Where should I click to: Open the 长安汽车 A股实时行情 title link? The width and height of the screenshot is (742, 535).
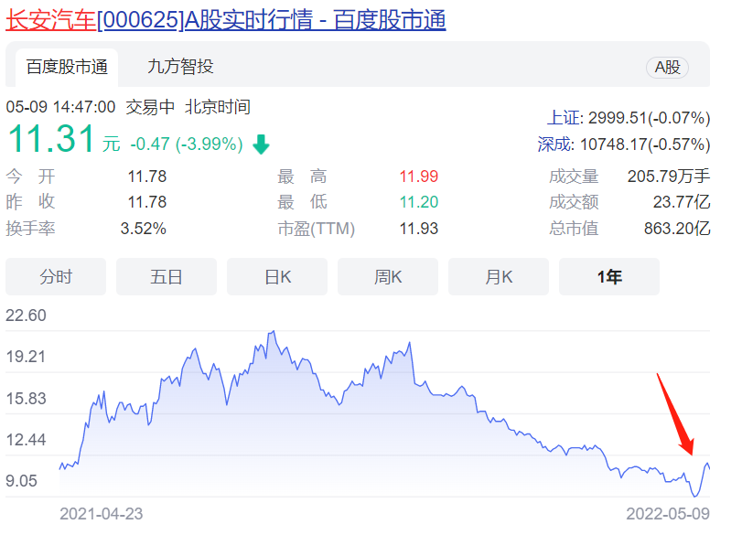click(226, 20)
